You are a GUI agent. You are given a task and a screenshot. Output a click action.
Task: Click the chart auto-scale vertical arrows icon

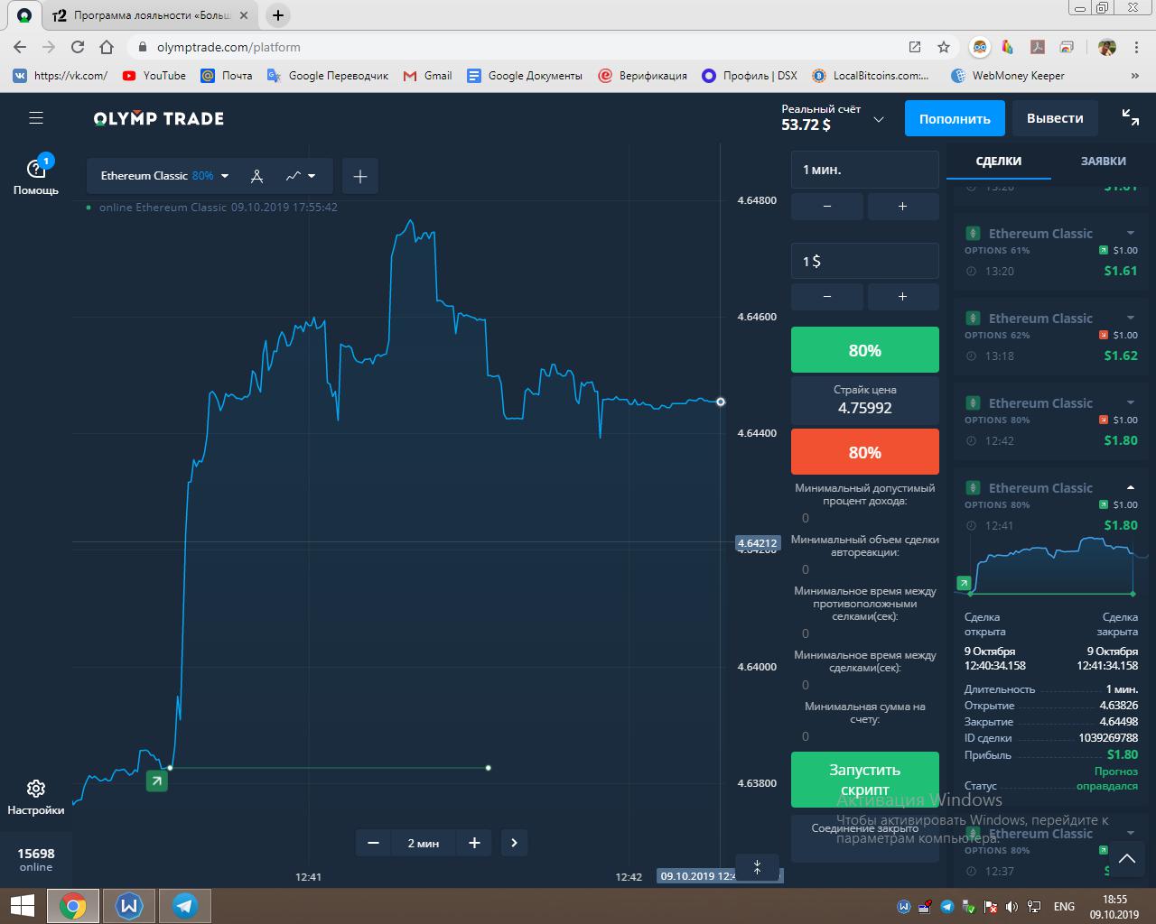[757, 867]
